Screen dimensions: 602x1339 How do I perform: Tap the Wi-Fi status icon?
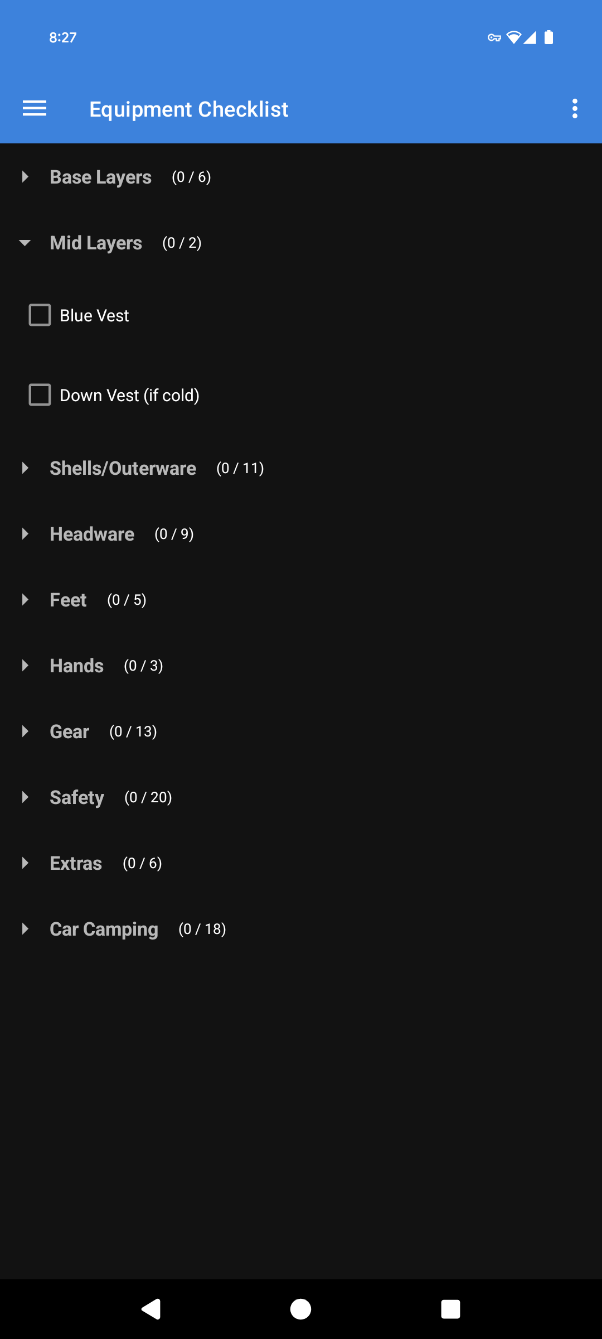click(x=513, y=37)
